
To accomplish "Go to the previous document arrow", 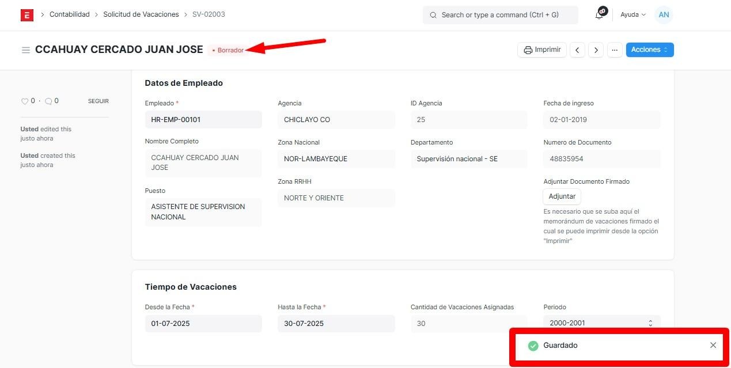I will tap(578, 50).
